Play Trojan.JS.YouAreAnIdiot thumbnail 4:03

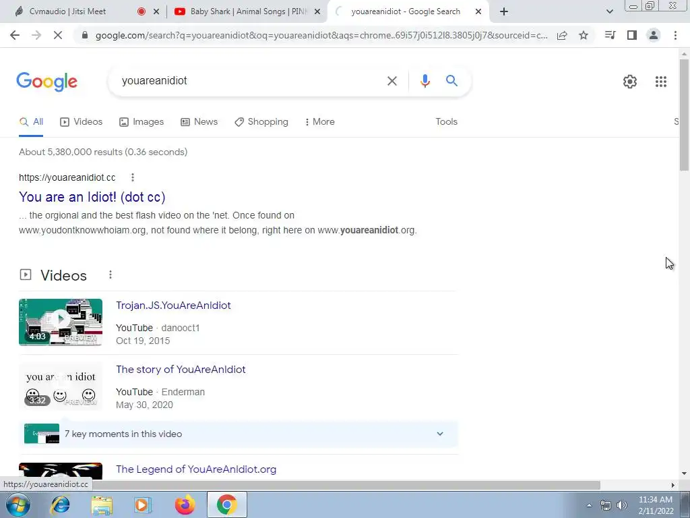61,322
